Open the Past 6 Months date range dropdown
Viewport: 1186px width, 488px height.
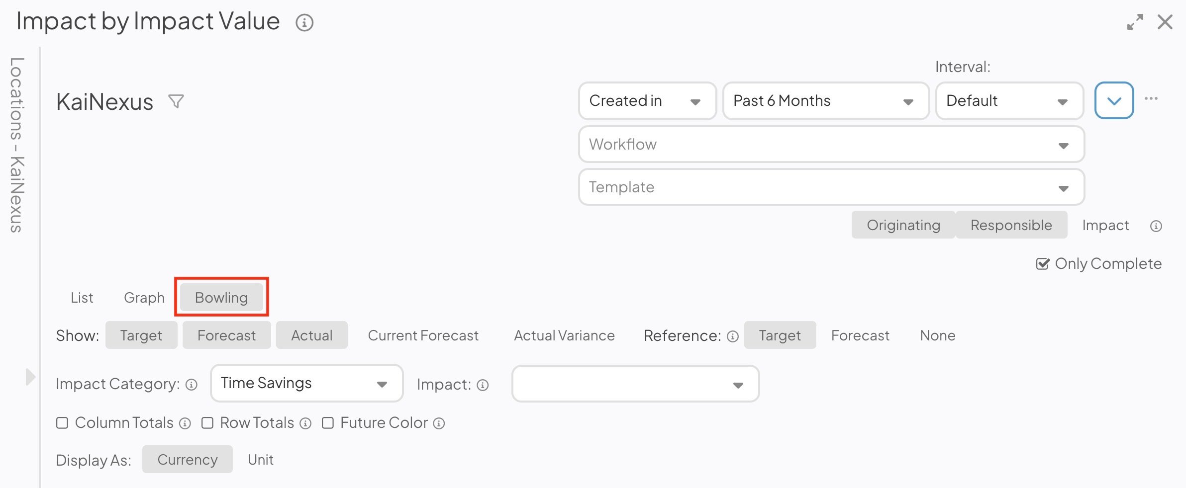pos(825,101)
